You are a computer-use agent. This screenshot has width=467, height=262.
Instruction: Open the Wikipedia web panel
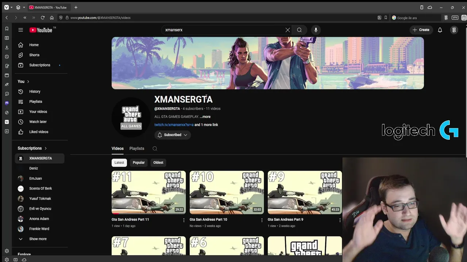(x=7, y=122)
